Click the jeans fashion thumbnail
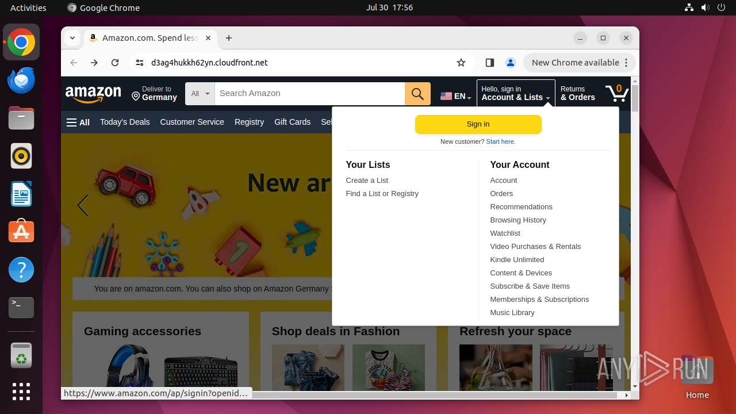Image resolution: width=736 pixels, height=414 pixels. pyautogui.click(x=308, y=367)
